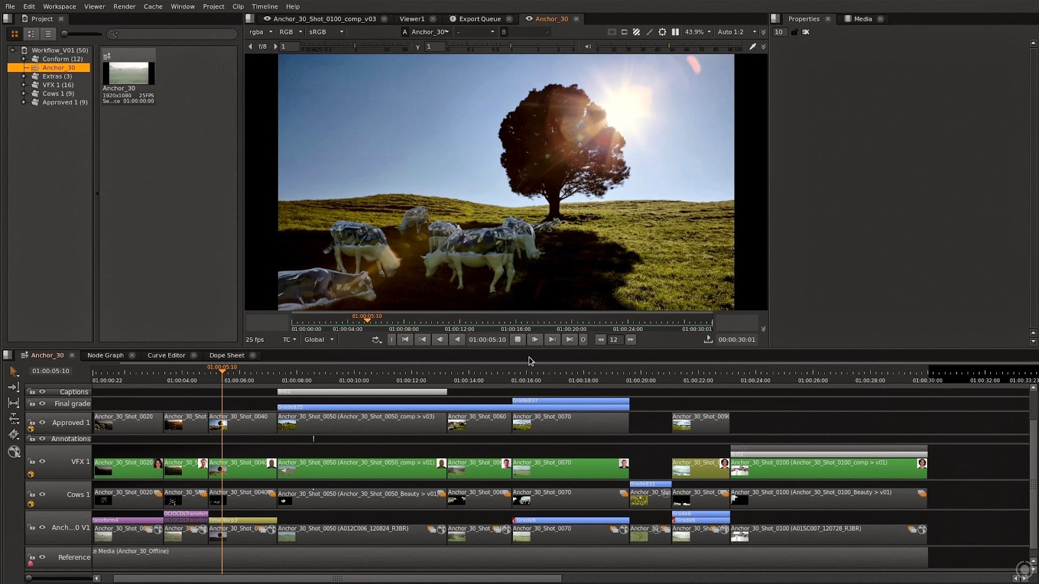
Task: Open the rgba channel dropdown
Action: pos(261,32)
